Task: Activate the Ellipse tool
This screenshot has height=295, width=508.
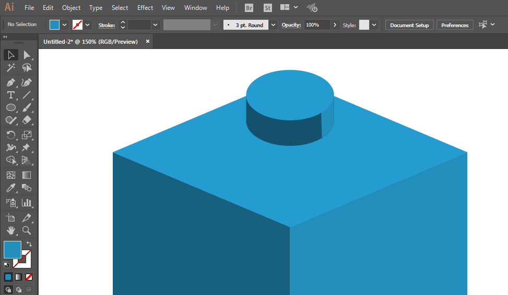Action: pos(10,108)
